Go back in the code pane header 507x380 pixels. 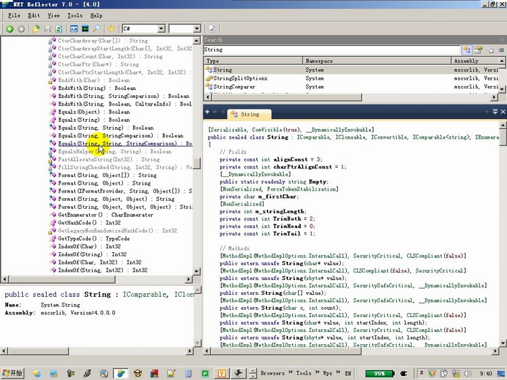tap(208, 112)
